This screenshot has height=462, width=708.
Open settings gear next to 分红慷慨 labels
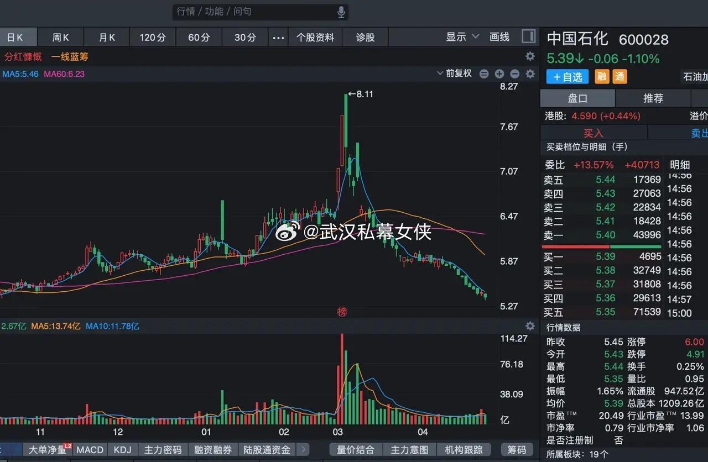(530, 56)
